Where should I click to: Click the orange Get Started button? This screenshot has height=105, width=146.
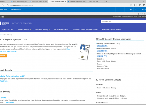point(3,55)
